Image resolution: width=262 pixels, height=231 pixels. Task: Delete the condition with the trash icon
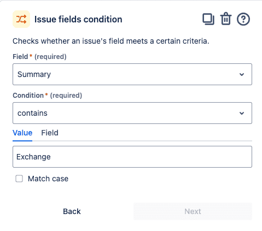coord(226,19)
